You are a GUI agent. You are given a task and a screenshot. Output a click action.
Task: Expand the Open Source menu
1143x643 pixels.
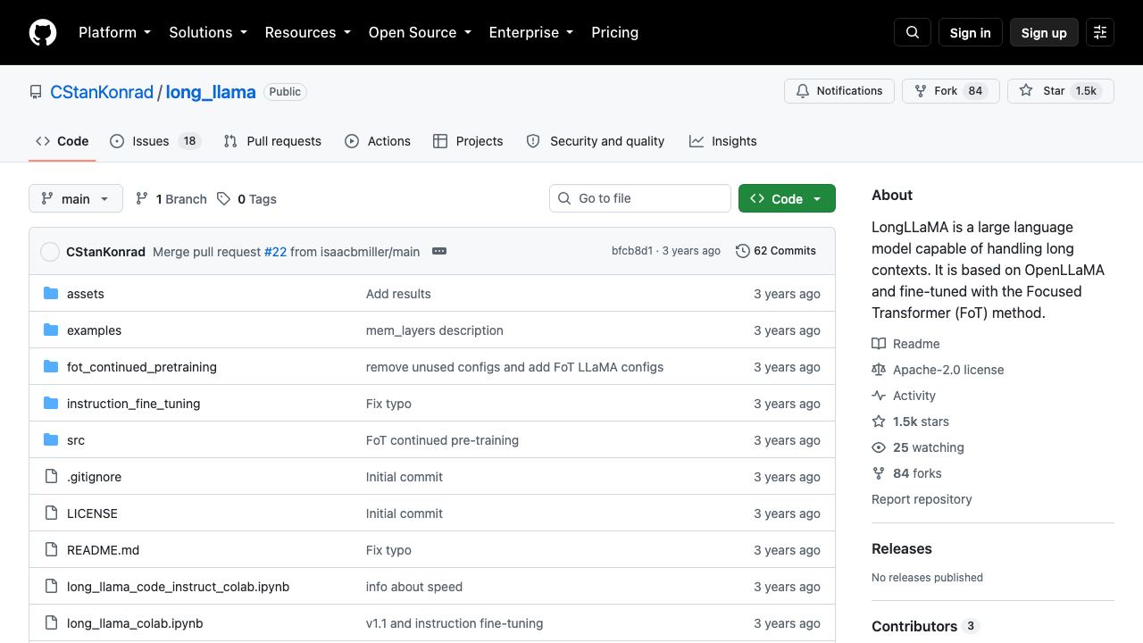pos(420,32)
